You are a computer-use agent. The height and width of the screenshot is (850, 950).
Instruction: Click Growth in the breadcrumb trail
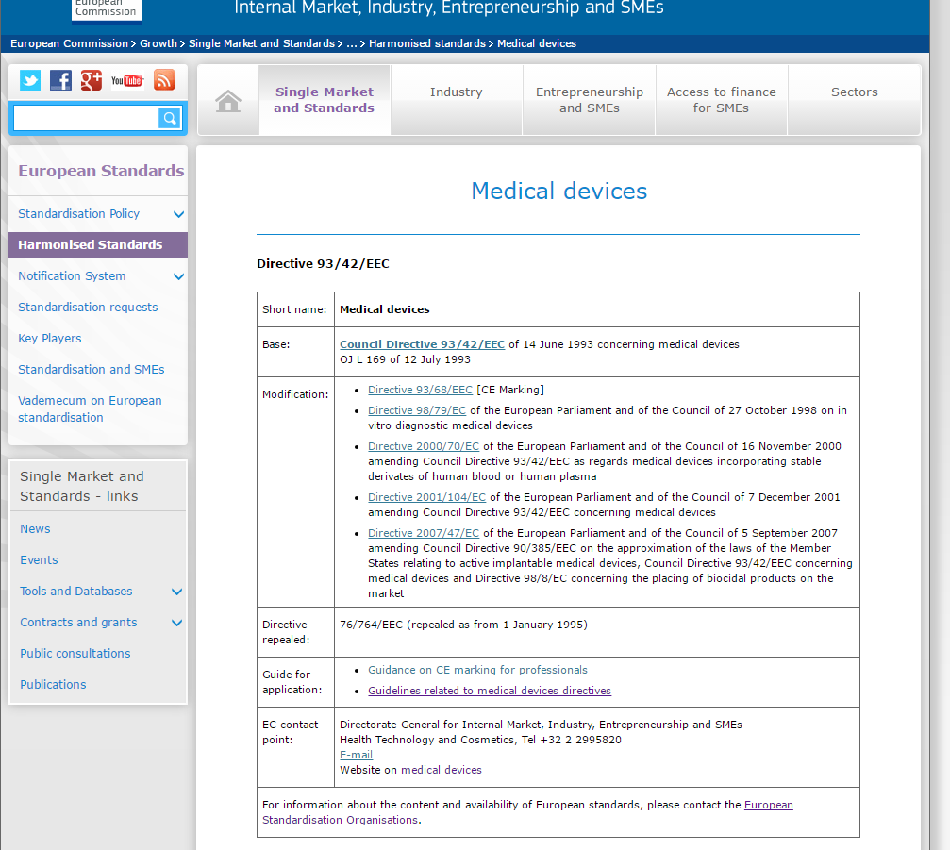[x=158, y=43]
